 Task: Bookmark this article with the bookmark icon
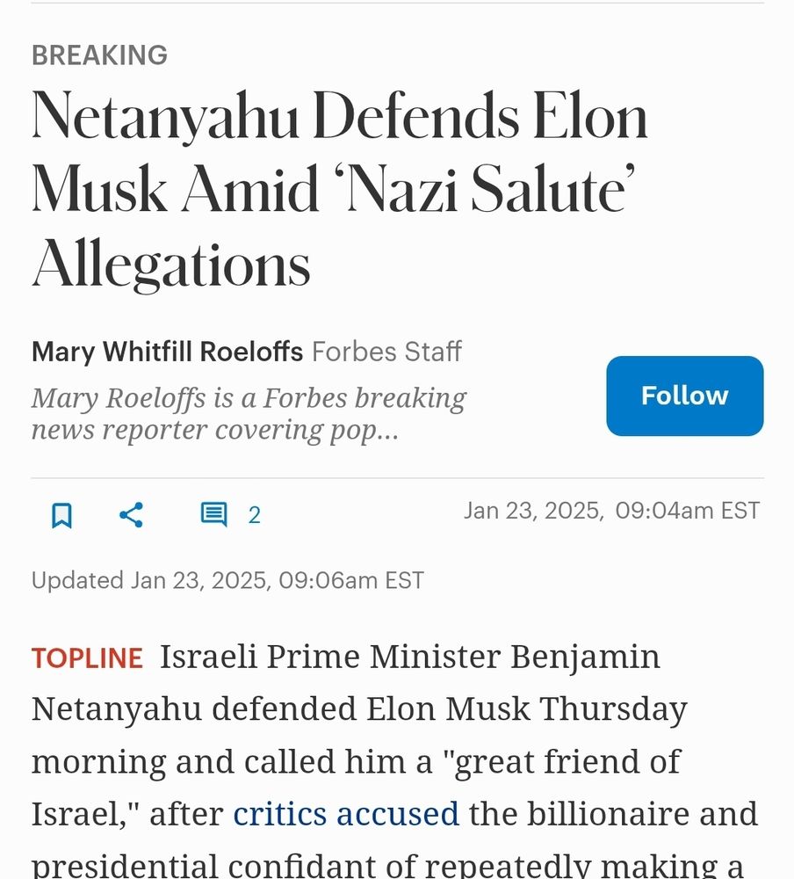61,514
